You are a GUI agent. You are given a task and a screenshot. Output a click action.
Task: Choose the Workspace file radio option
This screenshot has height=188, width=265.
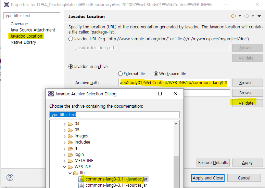pyautogui.click(x=156, y=74)
